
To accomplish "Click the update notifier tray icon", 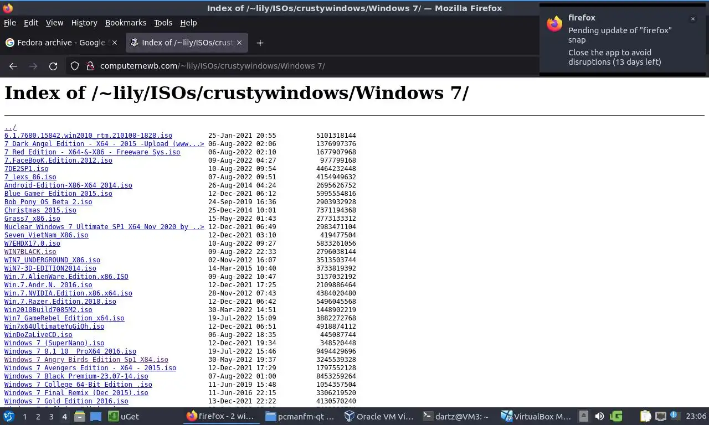I will [674, 416].
